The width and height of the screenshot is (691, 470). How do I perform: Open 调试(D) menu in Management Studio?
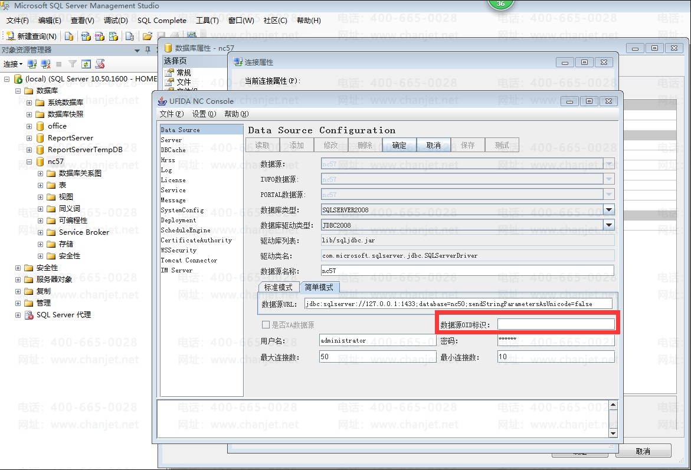(116, 20)
